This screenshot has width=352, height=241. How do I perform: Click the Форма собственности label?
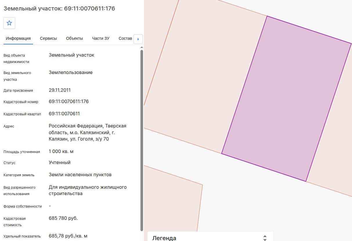click(x=23, y=206)
